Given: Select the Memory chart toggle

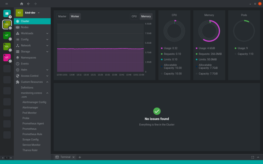Looking at the screenshot, I should pos(146,16).
